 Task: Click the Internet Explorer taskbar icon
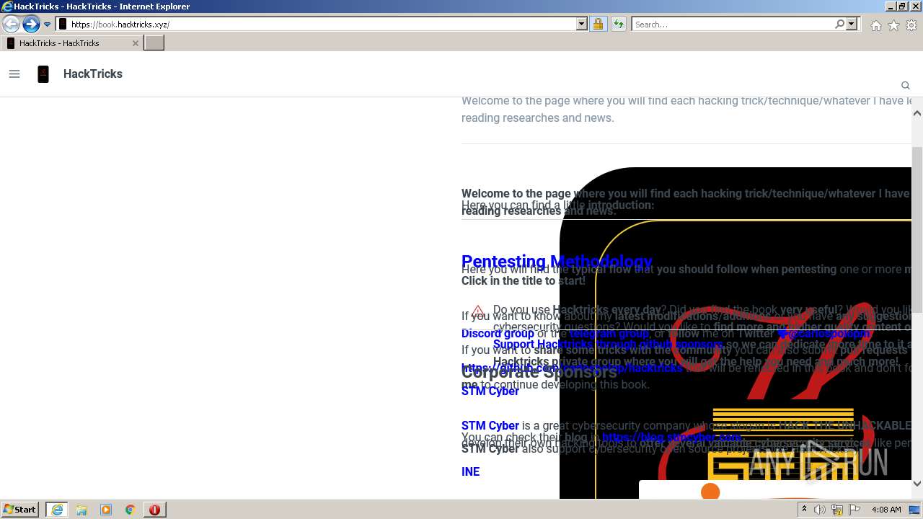coord(57,510)
